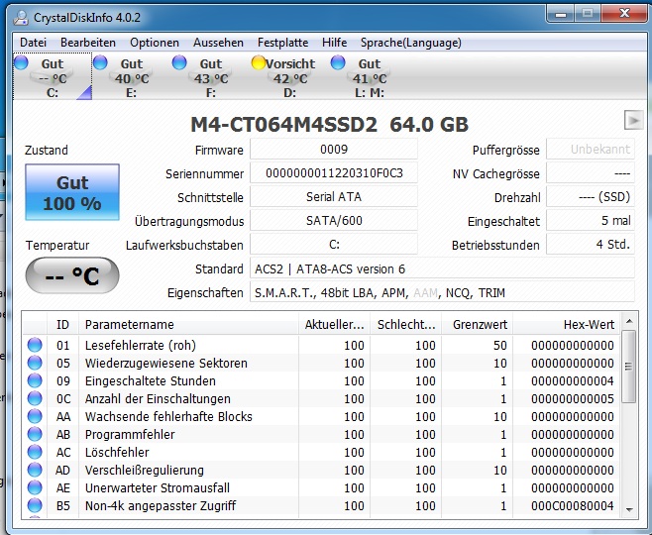The width and height of the screenshot is (652, 535).
Task: Select the Wiederzugewiesene Sektoren row text
Action: pos(165,364)
